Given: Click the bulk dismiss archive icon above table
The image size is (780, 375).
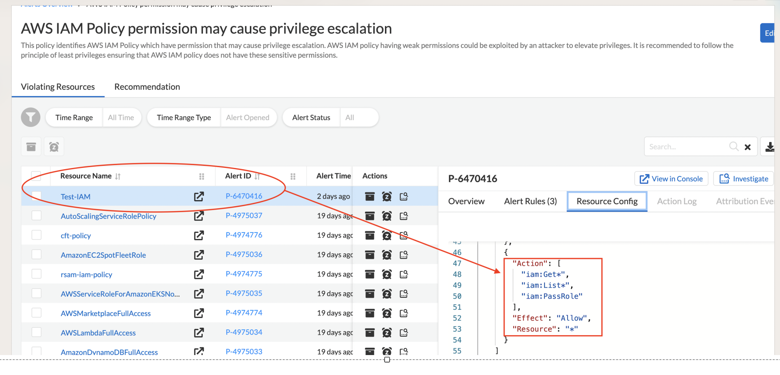Looking at the screenshot, I should point(31,146).
